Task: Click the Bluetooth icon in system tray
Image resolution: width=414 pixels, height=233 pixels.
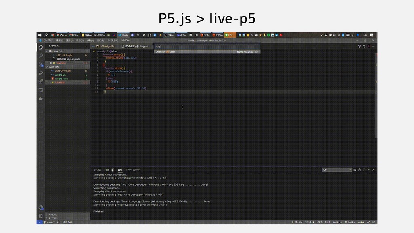Action: tap(343, 35)
